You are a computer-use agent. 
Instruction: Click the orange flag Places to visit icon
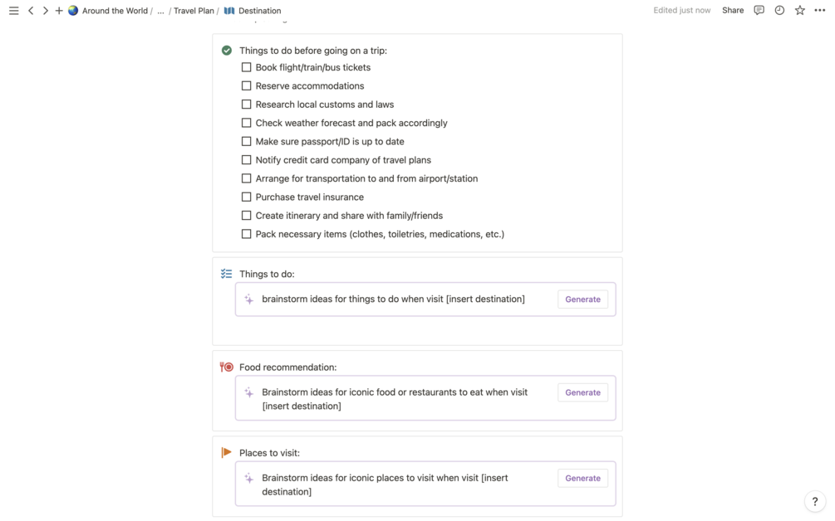point(227,453)
